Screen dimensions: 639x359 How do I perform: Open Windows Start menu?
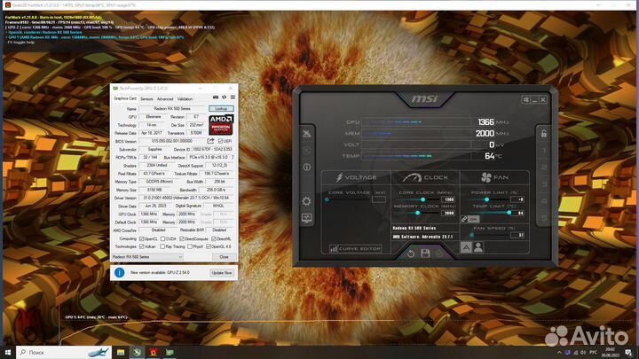pyautogui.click(x=8, y=352)
